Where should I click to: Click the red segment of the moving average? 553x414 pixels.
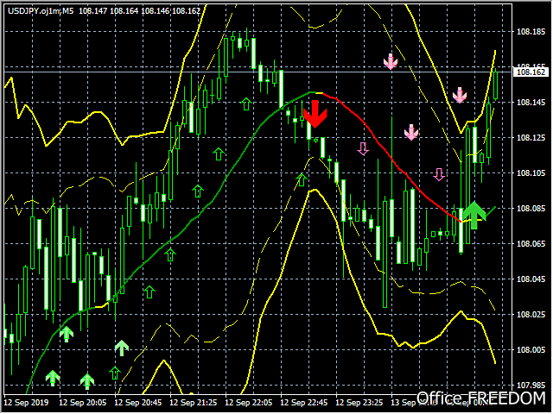pyautogui.click(x=391, y=159)
